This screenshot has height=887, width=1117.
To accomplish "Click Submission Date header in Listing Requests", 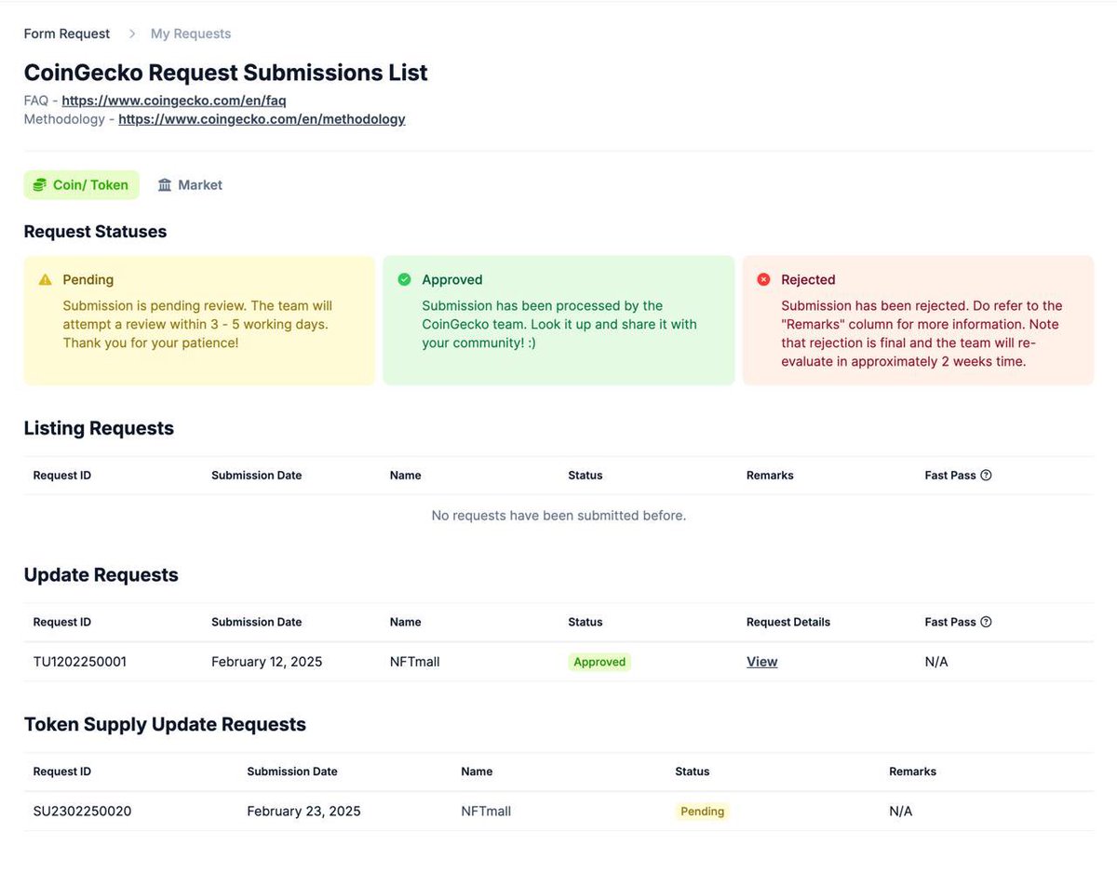I will 257,475.
